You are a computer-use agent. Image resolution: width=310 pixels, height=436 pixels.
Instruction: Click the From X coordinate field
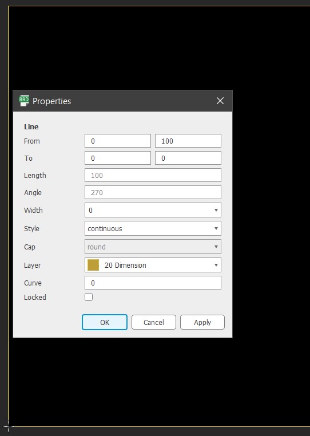click(118, 141)
